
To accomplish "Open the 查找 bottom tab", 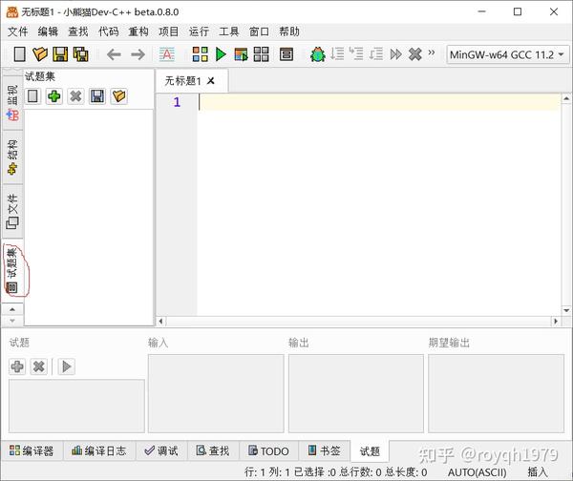I will tap(213, 451).
